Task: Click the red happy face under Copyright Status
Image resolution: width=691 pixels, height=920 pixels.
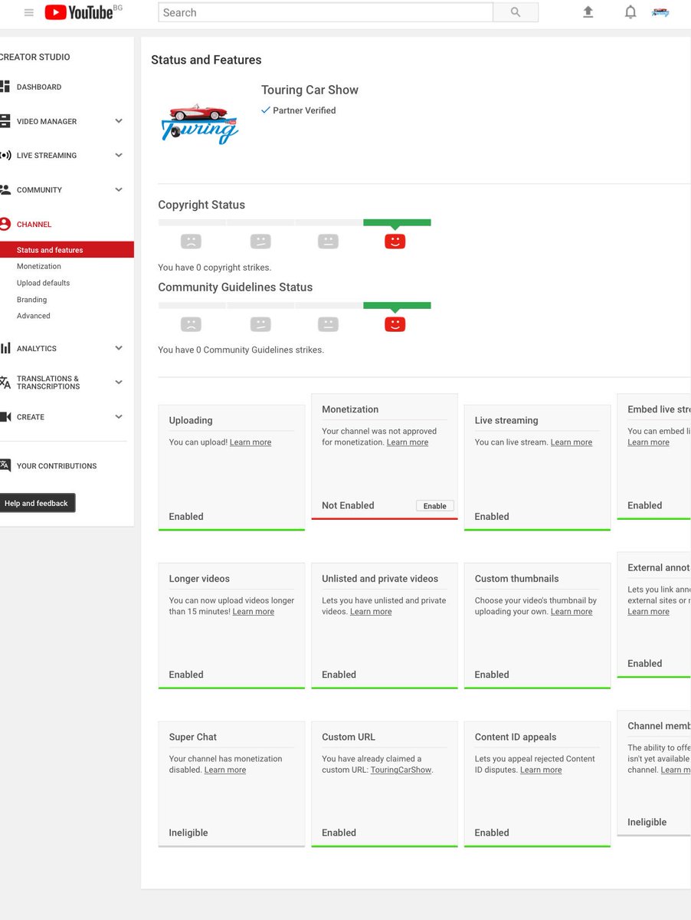Action: (395, 242)
